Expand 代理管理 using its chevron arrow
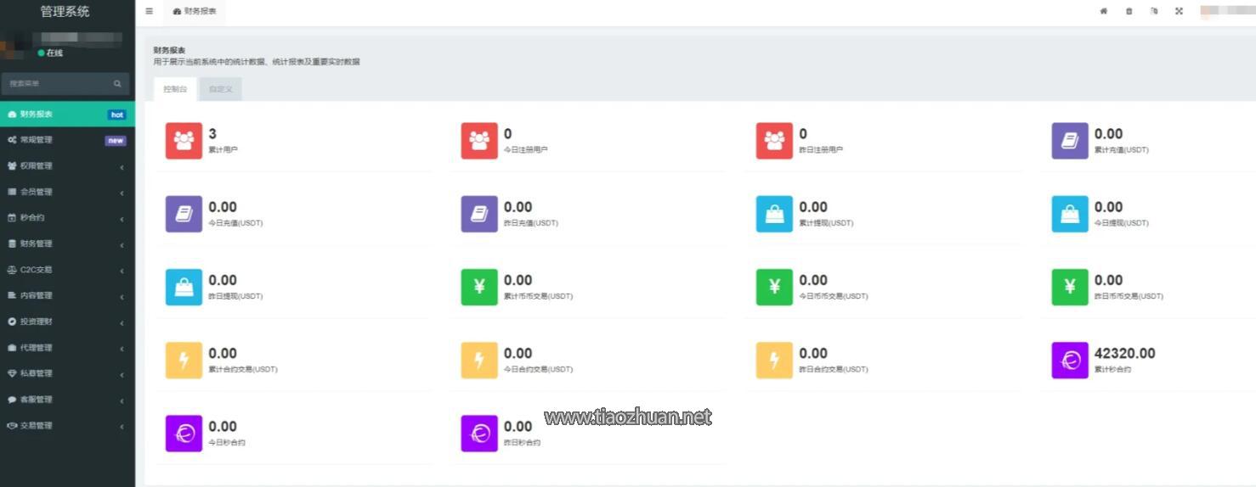This screenshot has height=487, width=1256. tap(122, 349)
